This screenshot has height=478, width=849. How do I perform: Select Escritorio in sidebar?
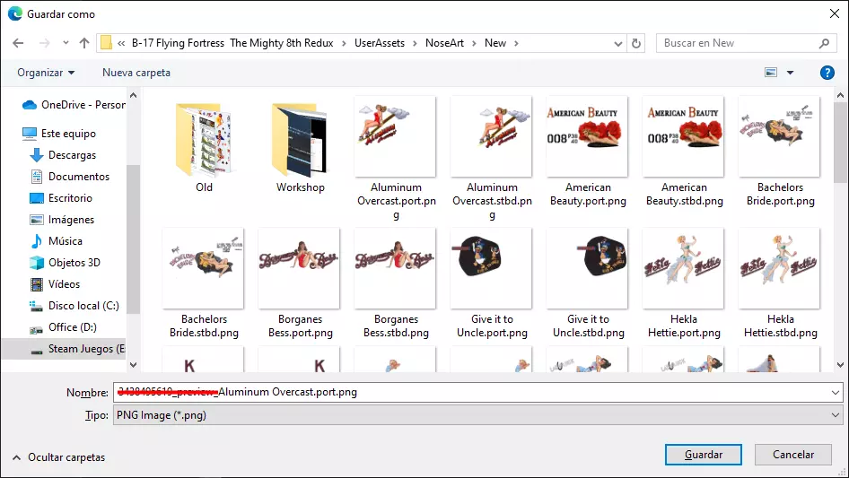[61, 198]
